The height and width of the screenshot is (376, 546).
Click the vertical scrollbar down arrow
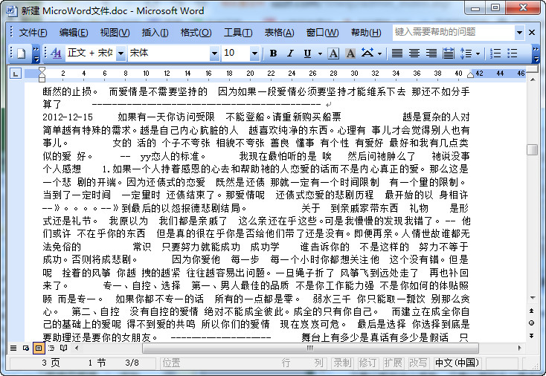click(532, 298)
